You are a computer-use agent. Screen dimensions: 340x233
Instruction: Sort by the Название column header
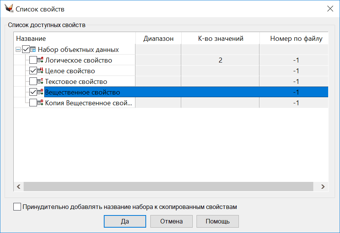74,39
